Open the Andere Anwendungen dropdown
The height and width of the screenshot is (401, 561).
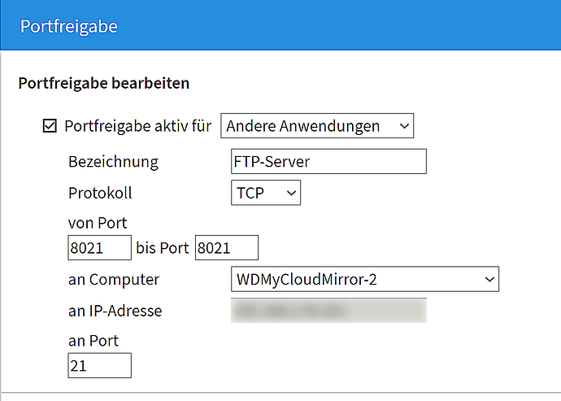pos(317,126)
